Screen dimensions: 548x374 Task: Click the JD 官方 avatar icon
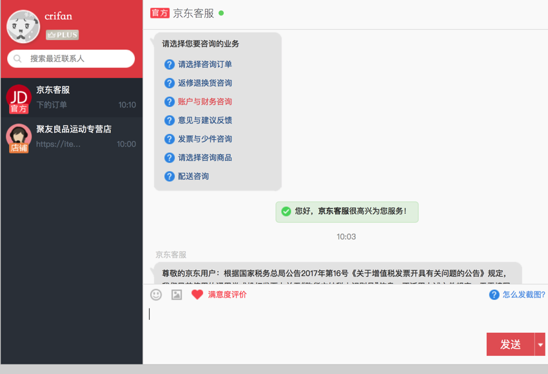pos(19,99)
